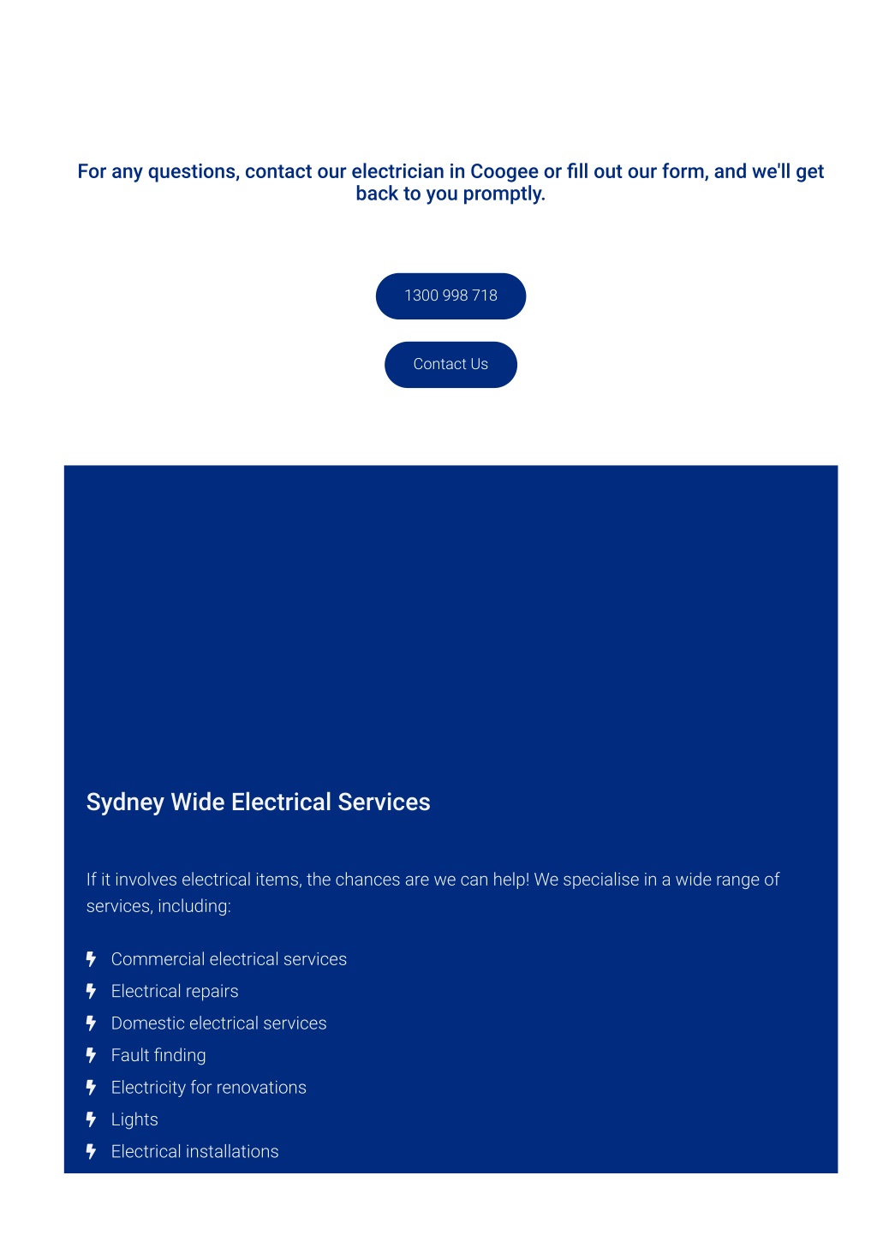Screen dimensions: 877x1241
Task: Call the 1300 998 718 button
Action: pyautogui.click(x=450, y=296)
